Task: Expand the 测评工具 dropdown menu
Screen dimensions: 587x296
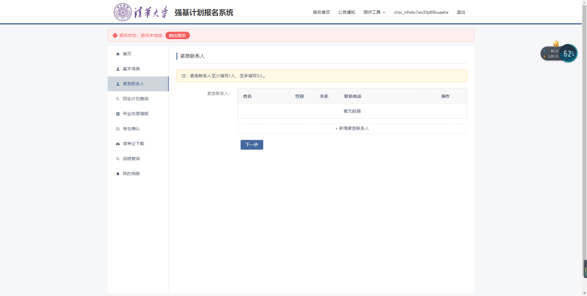Action: tap(374, 12)
